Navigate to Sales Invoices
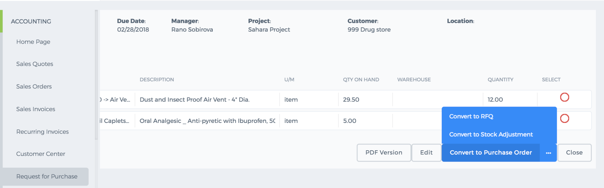 (x=36, y=109)
